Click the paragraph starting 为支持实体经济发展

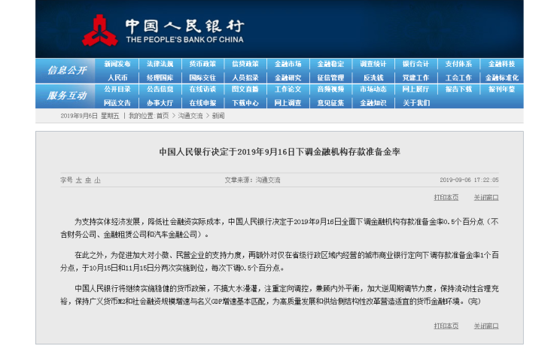(x=279, y=228)
